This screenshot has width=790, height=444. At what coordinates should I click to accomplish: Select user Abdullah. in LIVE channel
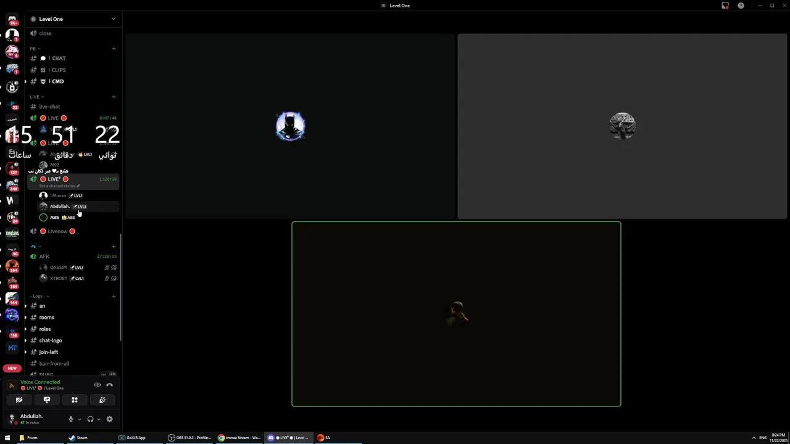[78, 207]
